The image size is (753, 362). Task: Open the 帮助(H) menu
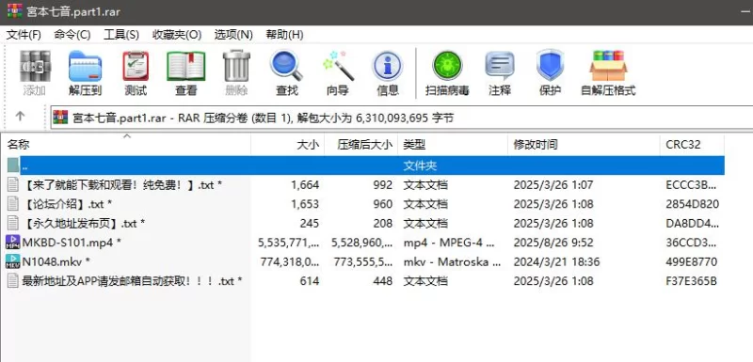click(285, 35)
